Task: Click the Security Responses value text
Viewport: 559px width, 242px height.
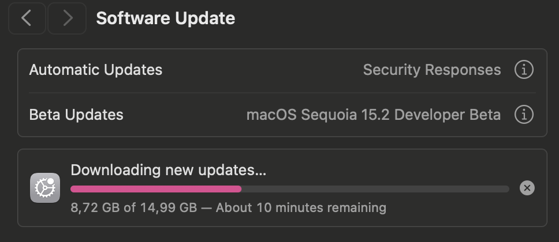Action: point(432,70)
